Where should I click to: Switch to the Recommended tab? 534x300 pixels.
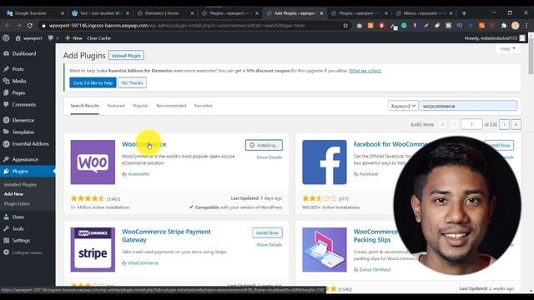click(171, 106)
